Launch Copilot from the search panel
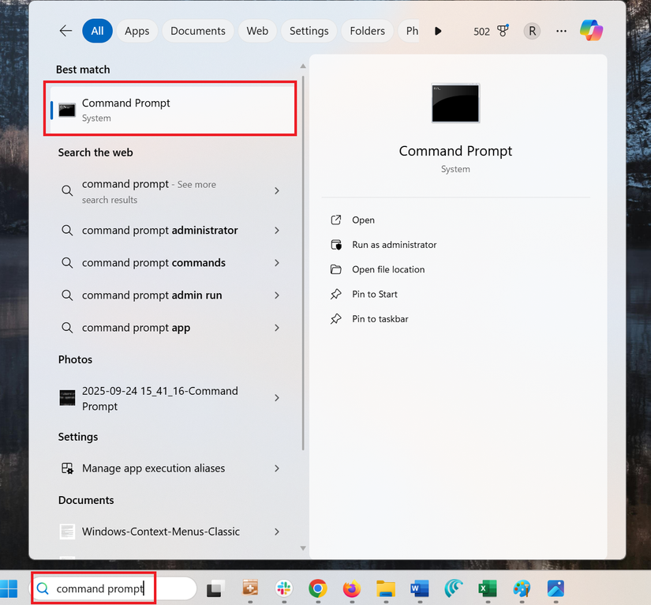This screenshot has width=651, height=605. 592,30
